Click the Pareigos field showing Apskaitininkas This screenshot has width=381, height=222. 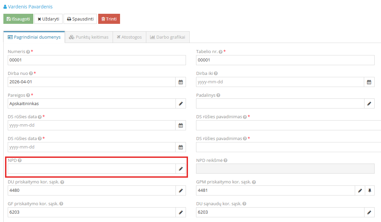pyautogui.click(x=91, y=103)
